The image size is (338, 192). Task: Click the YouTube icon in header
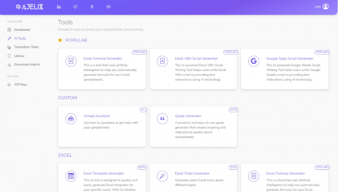tap(109, 7)
